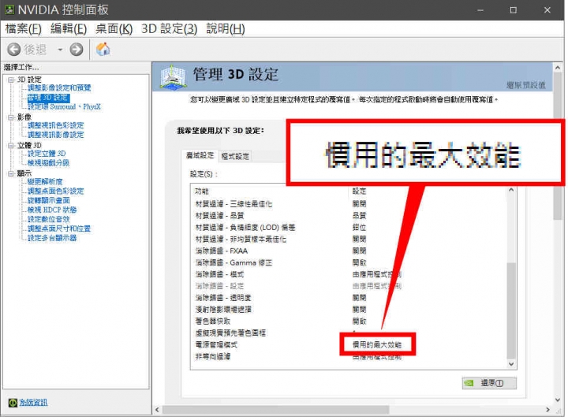Click the system information icon at bottom left

pyautogui.click(x=13, y=403)
